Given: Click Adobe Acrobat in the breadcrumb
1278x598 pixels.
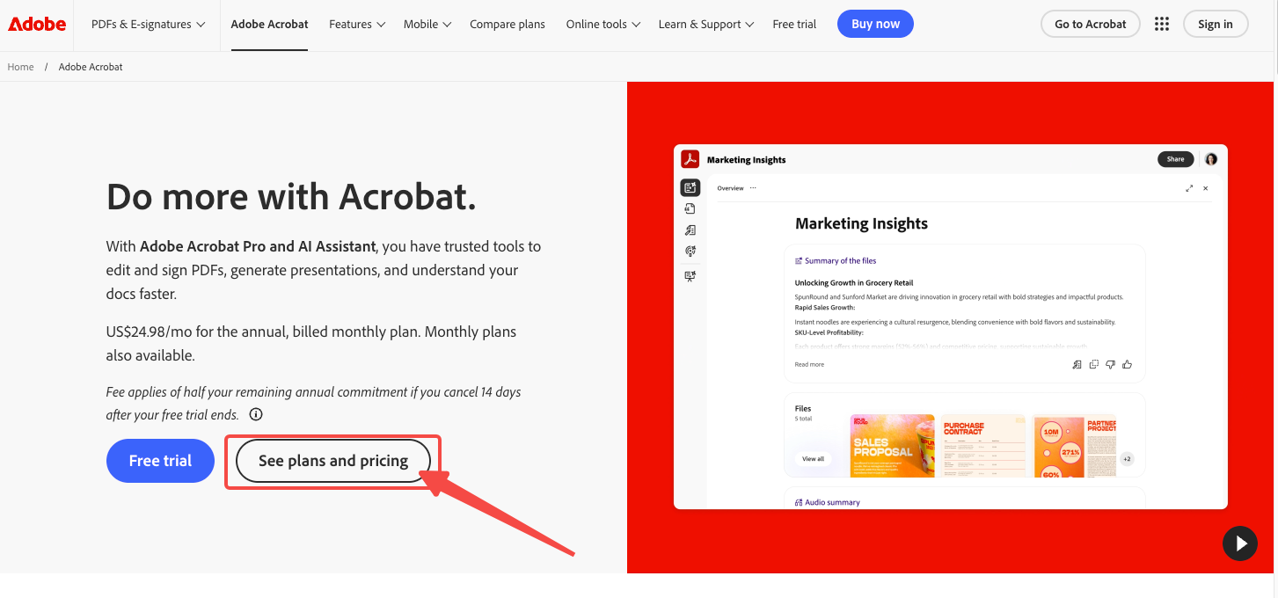Looking at the screenshot, I should 91,67.
